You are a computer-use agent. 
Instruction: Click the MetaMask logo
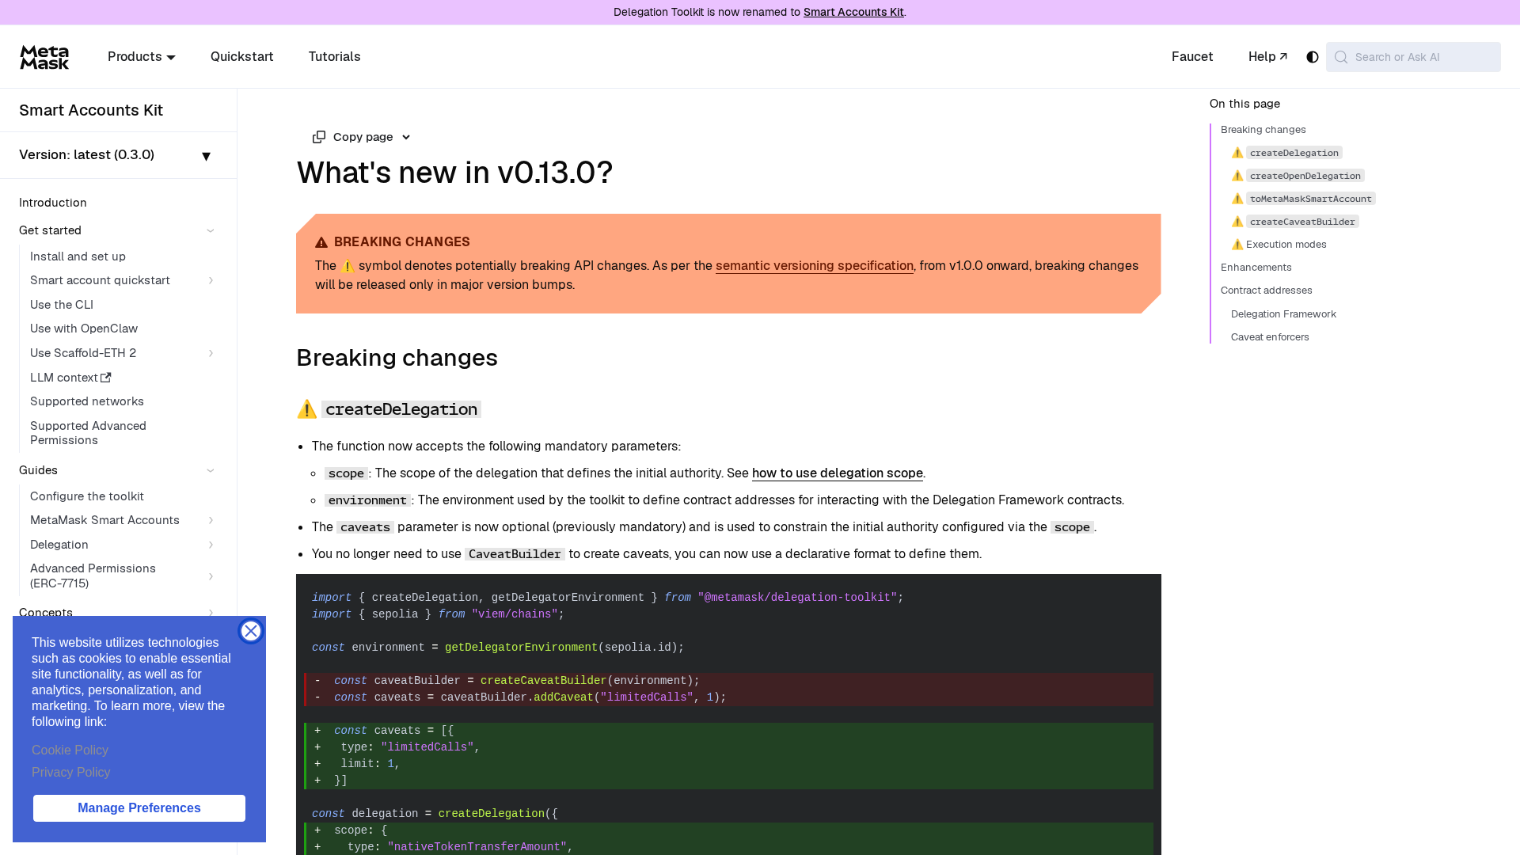pyautogui.click(x=44, y=56)
